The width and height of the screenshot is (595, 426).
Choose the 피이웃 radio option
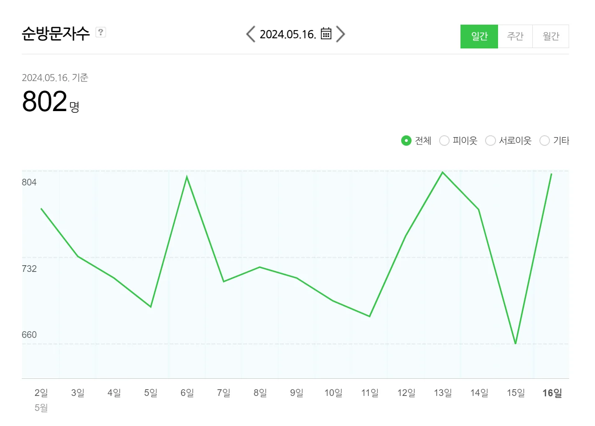point(444,141)
